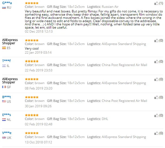Click thumbs-up on T***f's review
165x148 pixels.
click(x=156, y=62)
